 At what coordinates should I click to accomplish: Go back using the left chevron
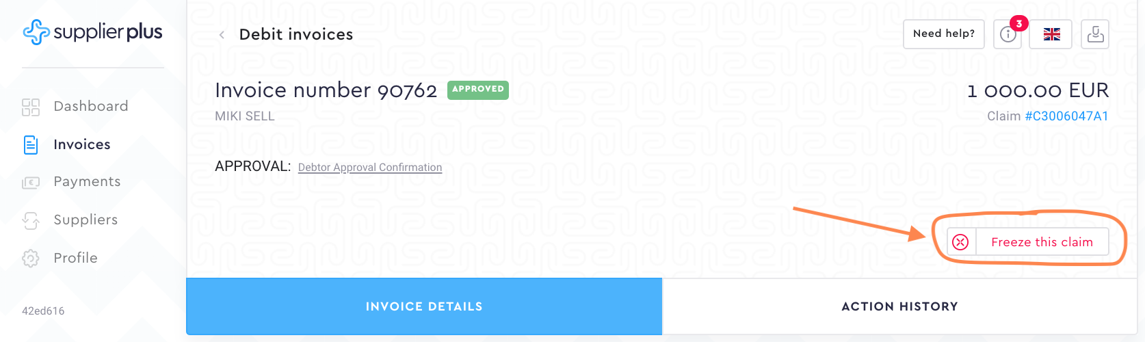pos(222,35)
